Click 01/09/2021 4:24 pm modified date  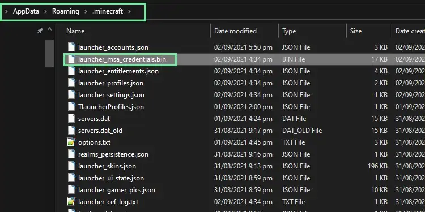pyautogui.click(x=243, y=119)
